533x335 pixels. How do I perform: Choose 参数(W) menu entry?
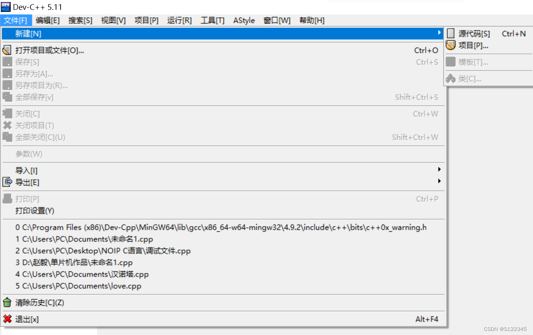223,154
